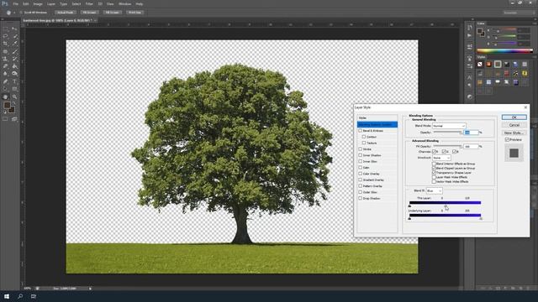Open the Knockout dropdown
The height and width of the screenshot is (302, 538).
tap(441, 158)
